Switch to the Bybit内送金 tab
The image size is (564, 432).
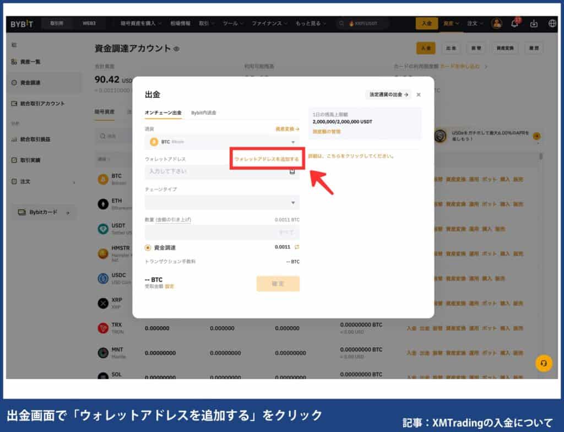[x=204, y=112]
